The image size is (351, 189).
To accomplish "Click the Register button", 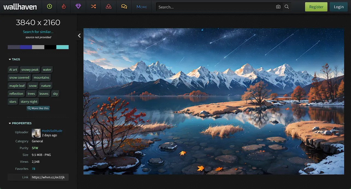I will click(x=316, y=7).
